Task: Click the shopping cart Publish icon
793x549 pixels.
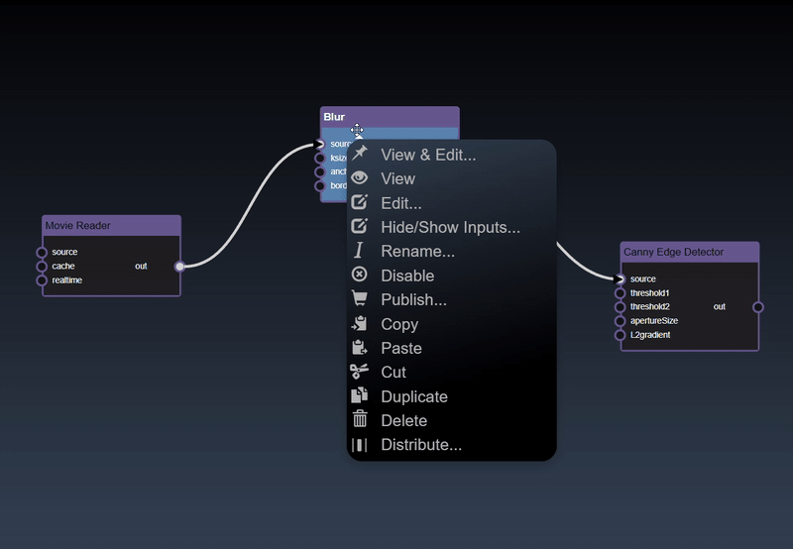Action: tap(360, 299)
